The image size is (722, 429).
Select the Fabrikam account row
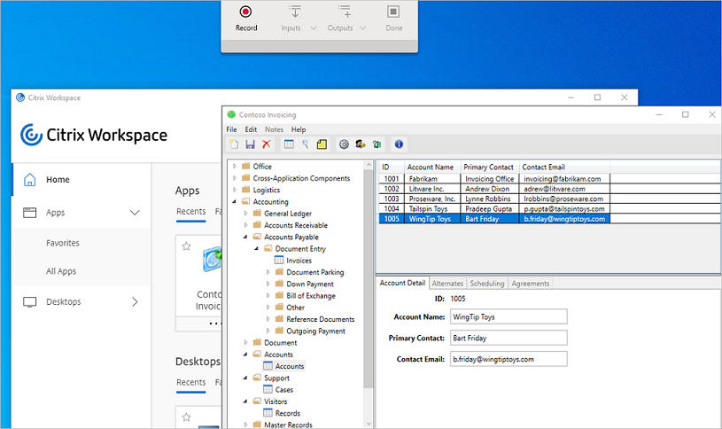[494, 178]
